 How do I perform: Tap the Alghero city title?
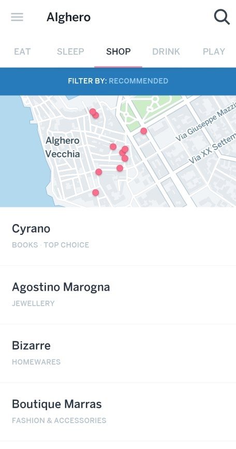click(68, 18)
